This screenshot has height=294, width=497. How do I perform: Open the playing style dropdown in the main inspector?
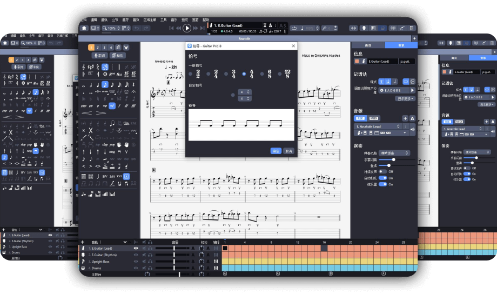(394, 153)
